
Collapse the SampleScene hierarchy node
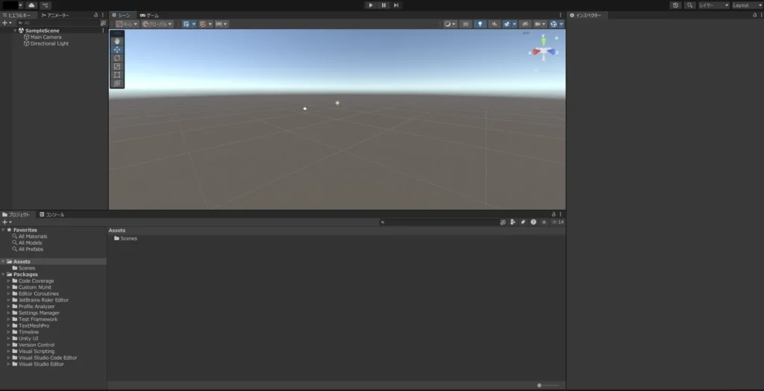(x=15, y=31)
